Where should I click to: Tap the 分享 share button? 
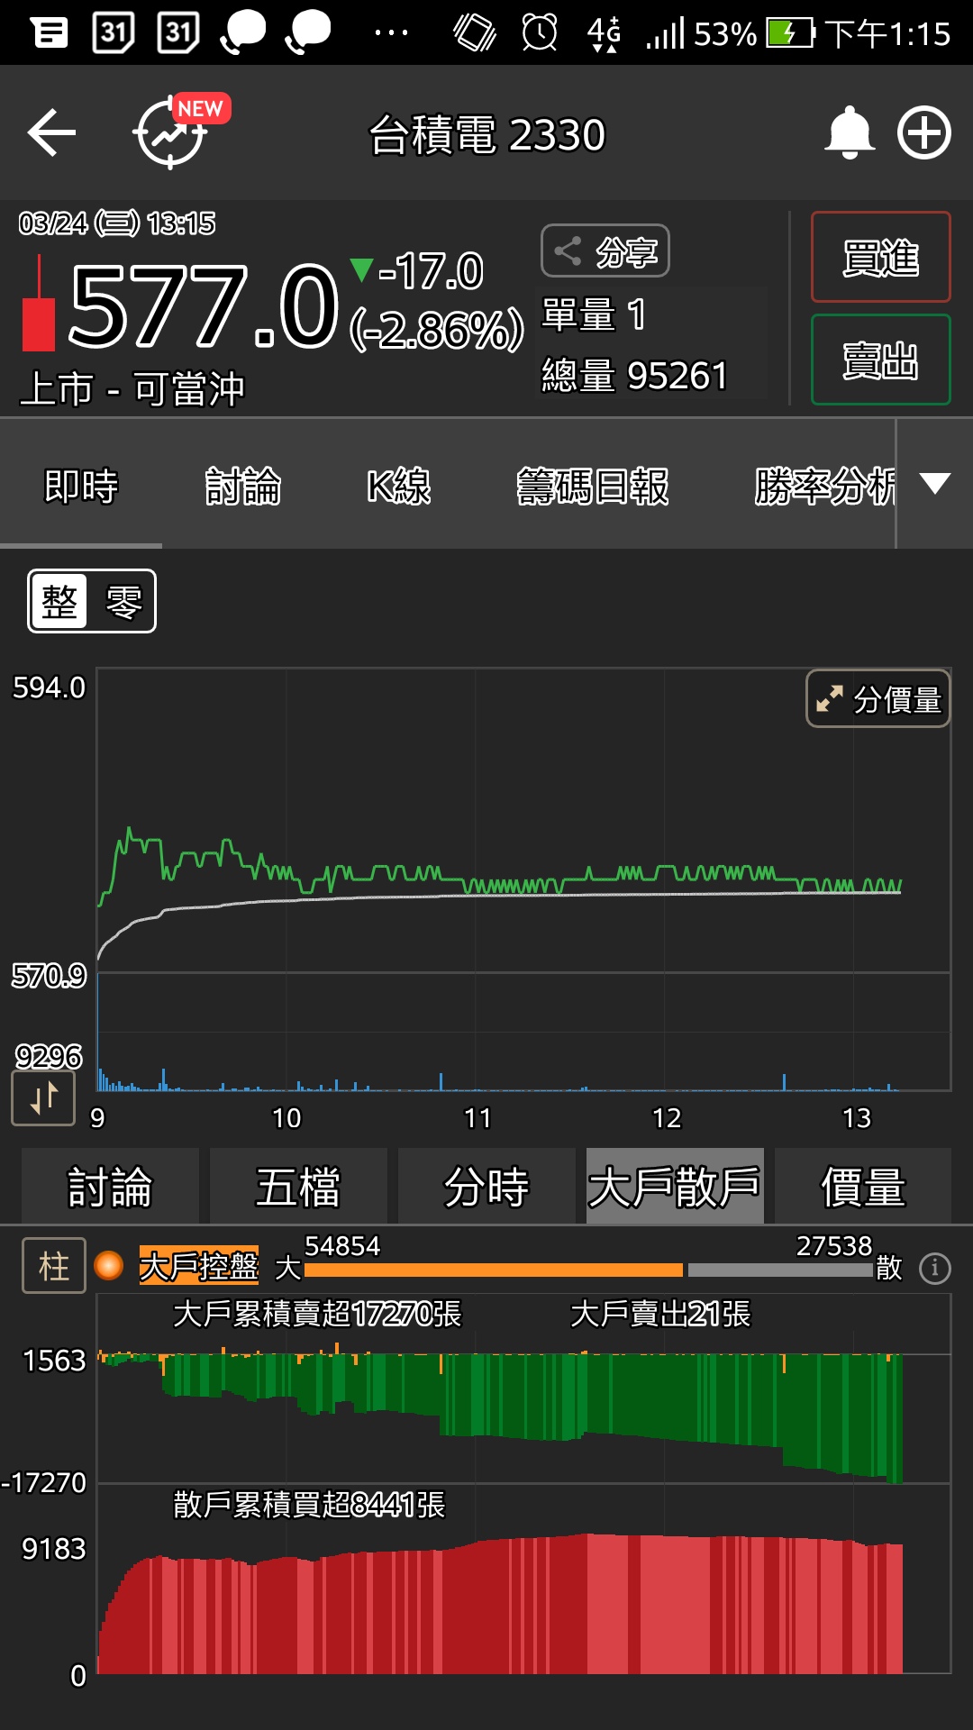click(x=605, y=251)
